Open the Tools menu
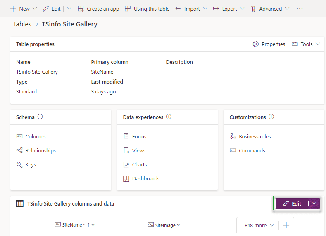Viewport: 326px width, 236px height. pos(306,44)
